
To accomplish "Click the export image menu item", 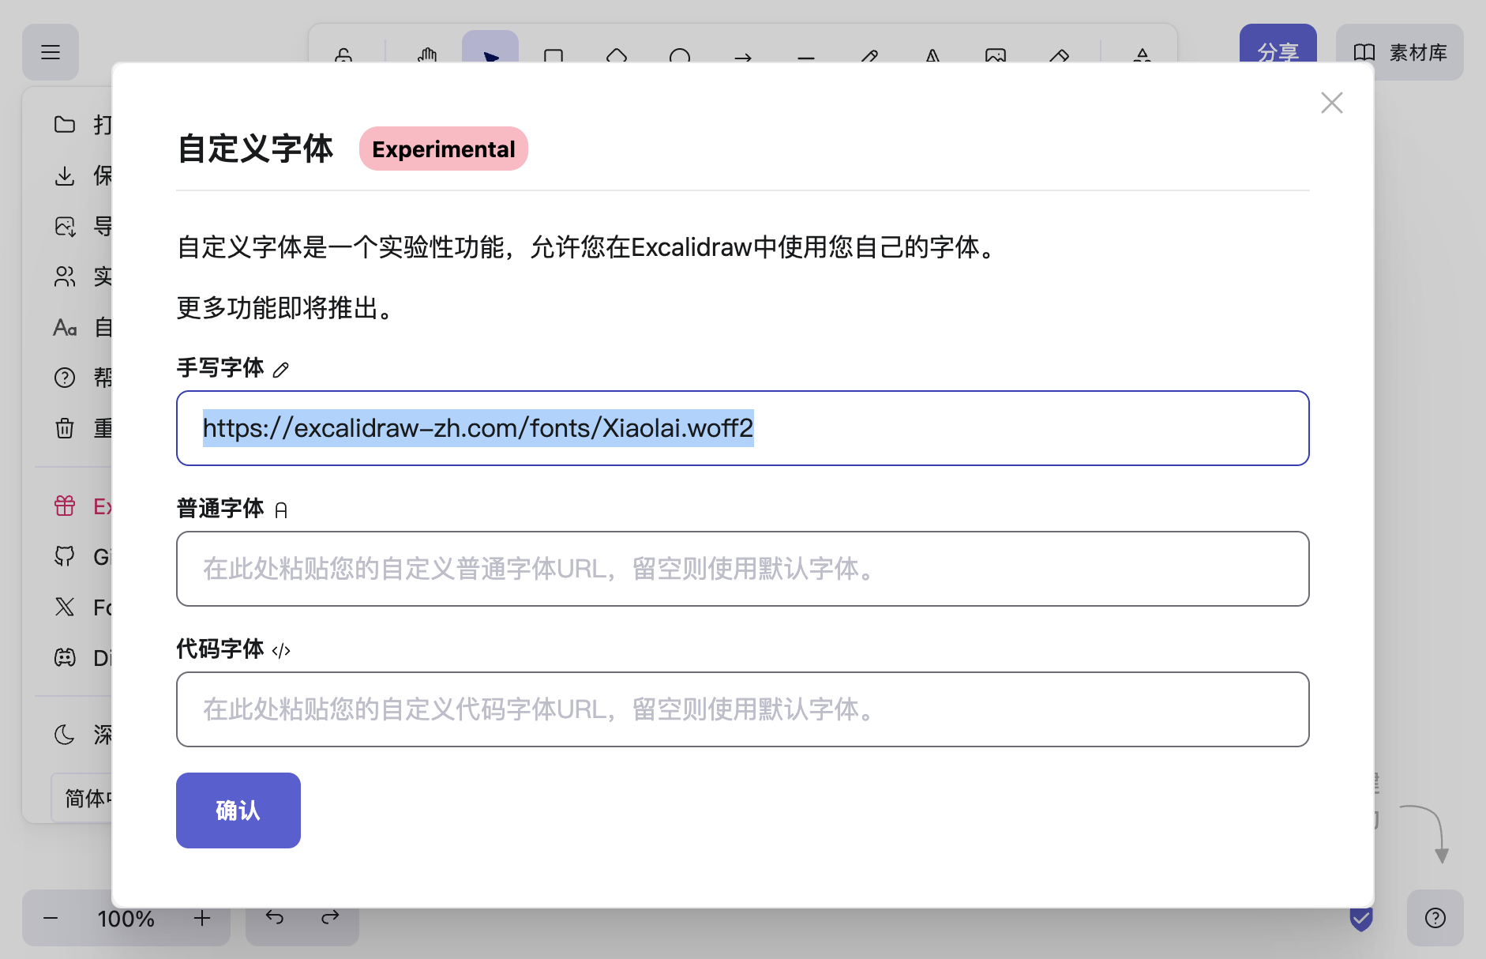I will point(75,226).
